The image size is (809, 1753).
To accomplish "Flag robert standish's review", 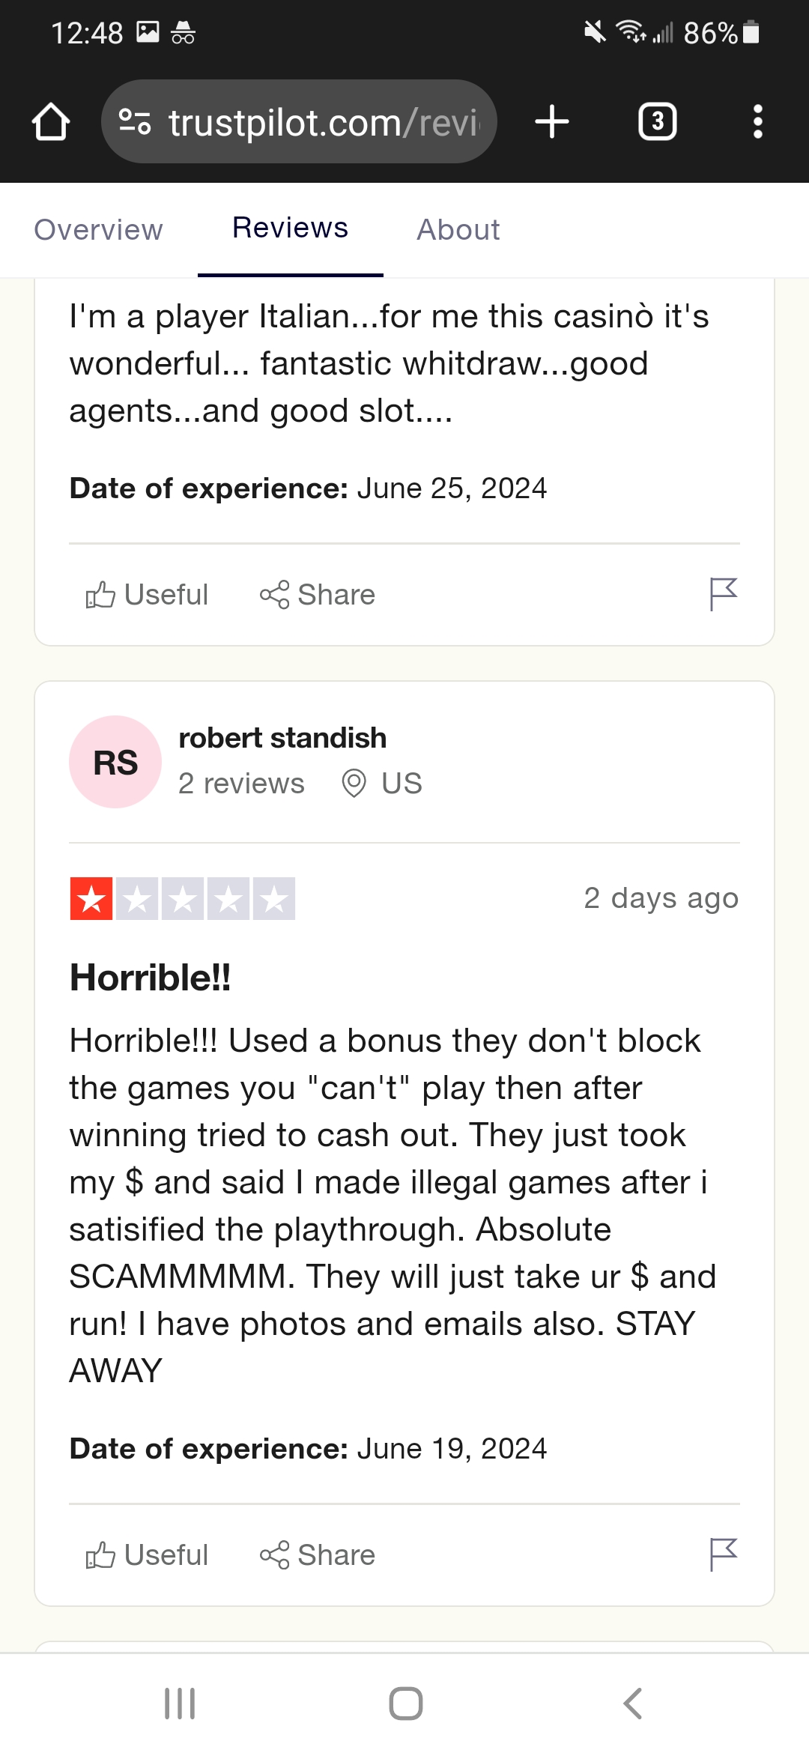I will pos(724,1555).
